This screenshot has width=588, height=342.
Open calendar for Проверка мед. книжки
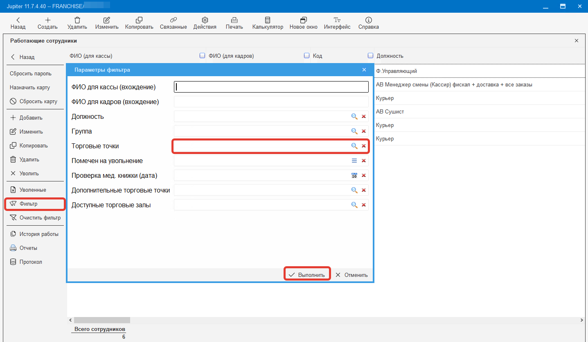(354, 176)
